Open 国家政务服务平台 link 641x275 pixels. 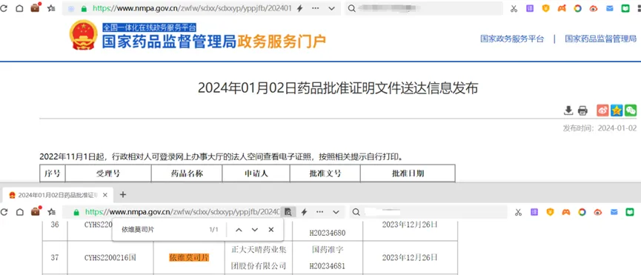point(512,39)
